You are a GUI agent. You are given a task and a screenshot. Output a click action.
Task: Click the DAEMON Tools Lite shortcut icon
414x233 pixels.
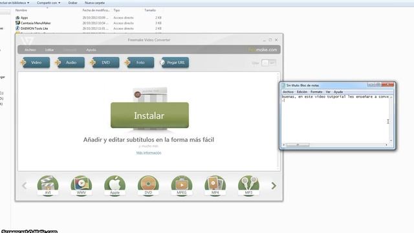click(x=17, y=28)
